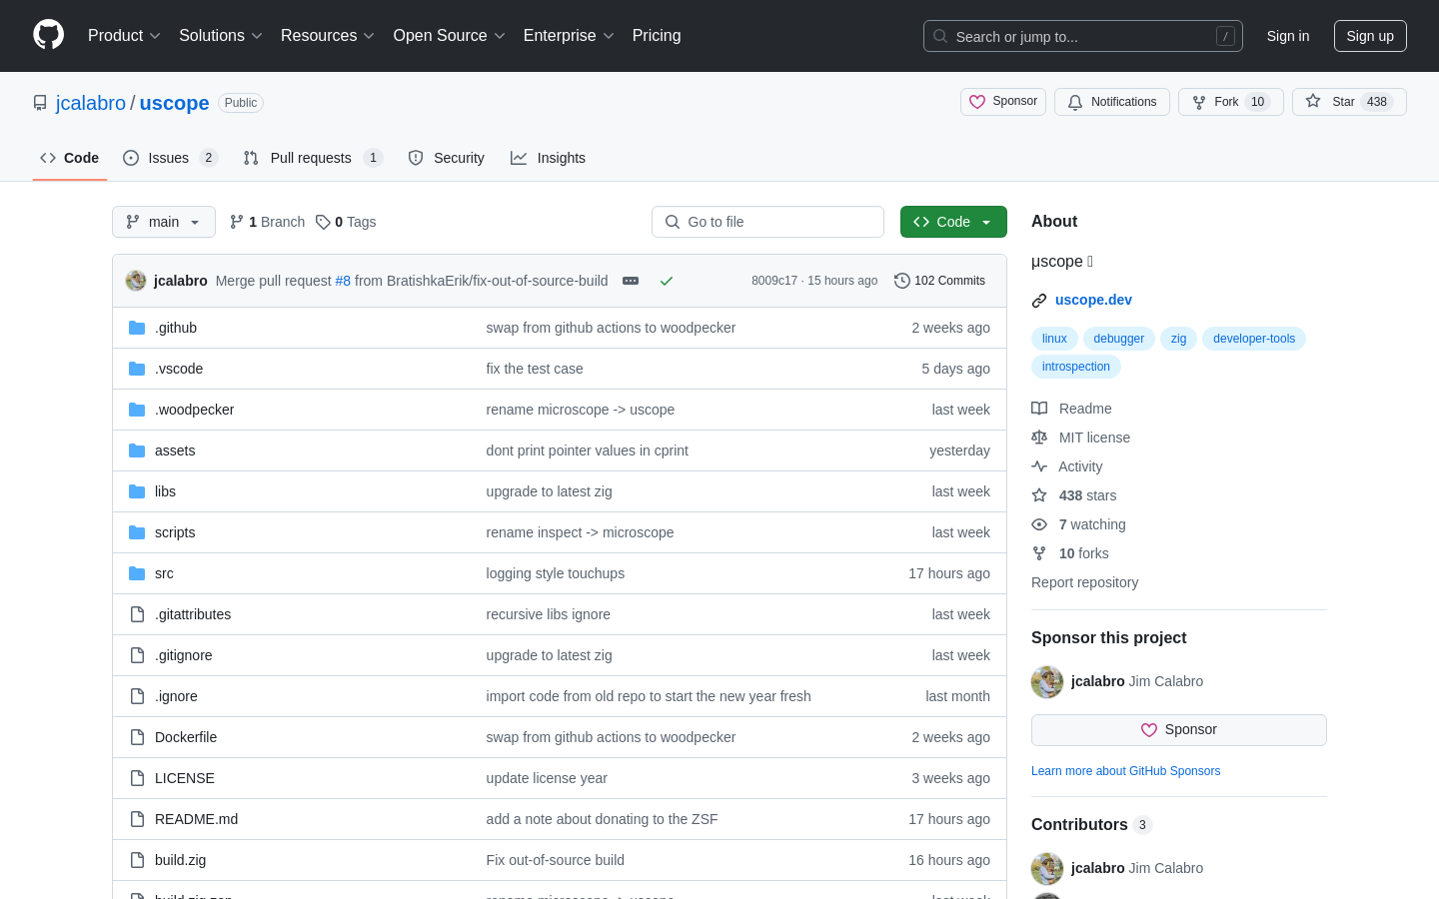1439x899 pixels.
Task: Open Learn more about GitHub Sponsors
Action: tap(1125, 771)
